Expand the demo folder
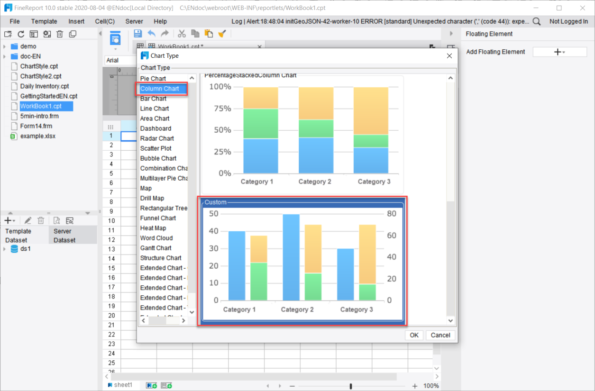The width and height of the screenshot is (595, 391). click(5, 46)
